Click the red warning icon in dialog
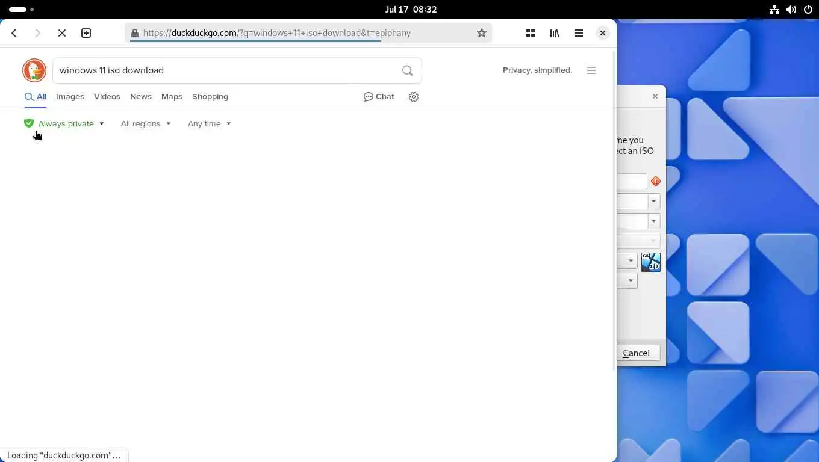Image resolution: width=819 pixels, height=462 pixels. pos(656,181)
